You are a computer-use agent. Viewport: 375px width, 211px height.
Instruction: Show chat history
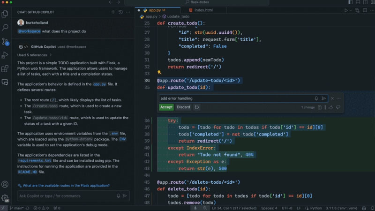(120, 12)
